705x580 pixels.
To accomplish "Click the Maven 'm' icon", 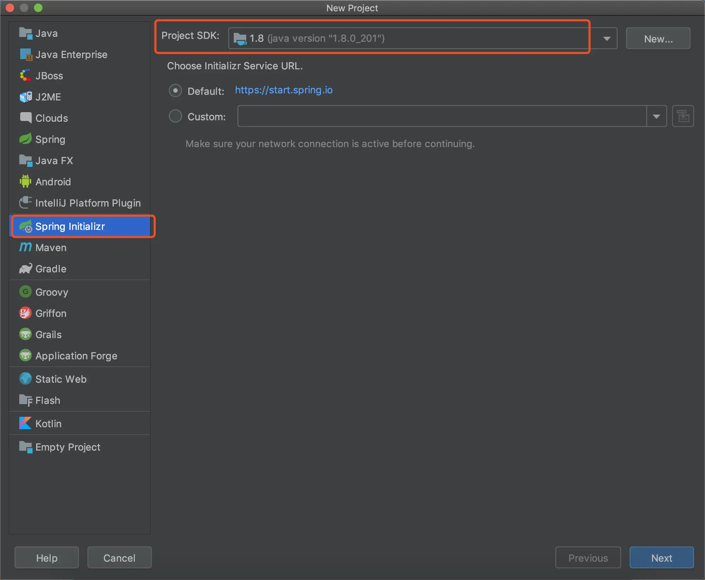I will coord(25,247).
